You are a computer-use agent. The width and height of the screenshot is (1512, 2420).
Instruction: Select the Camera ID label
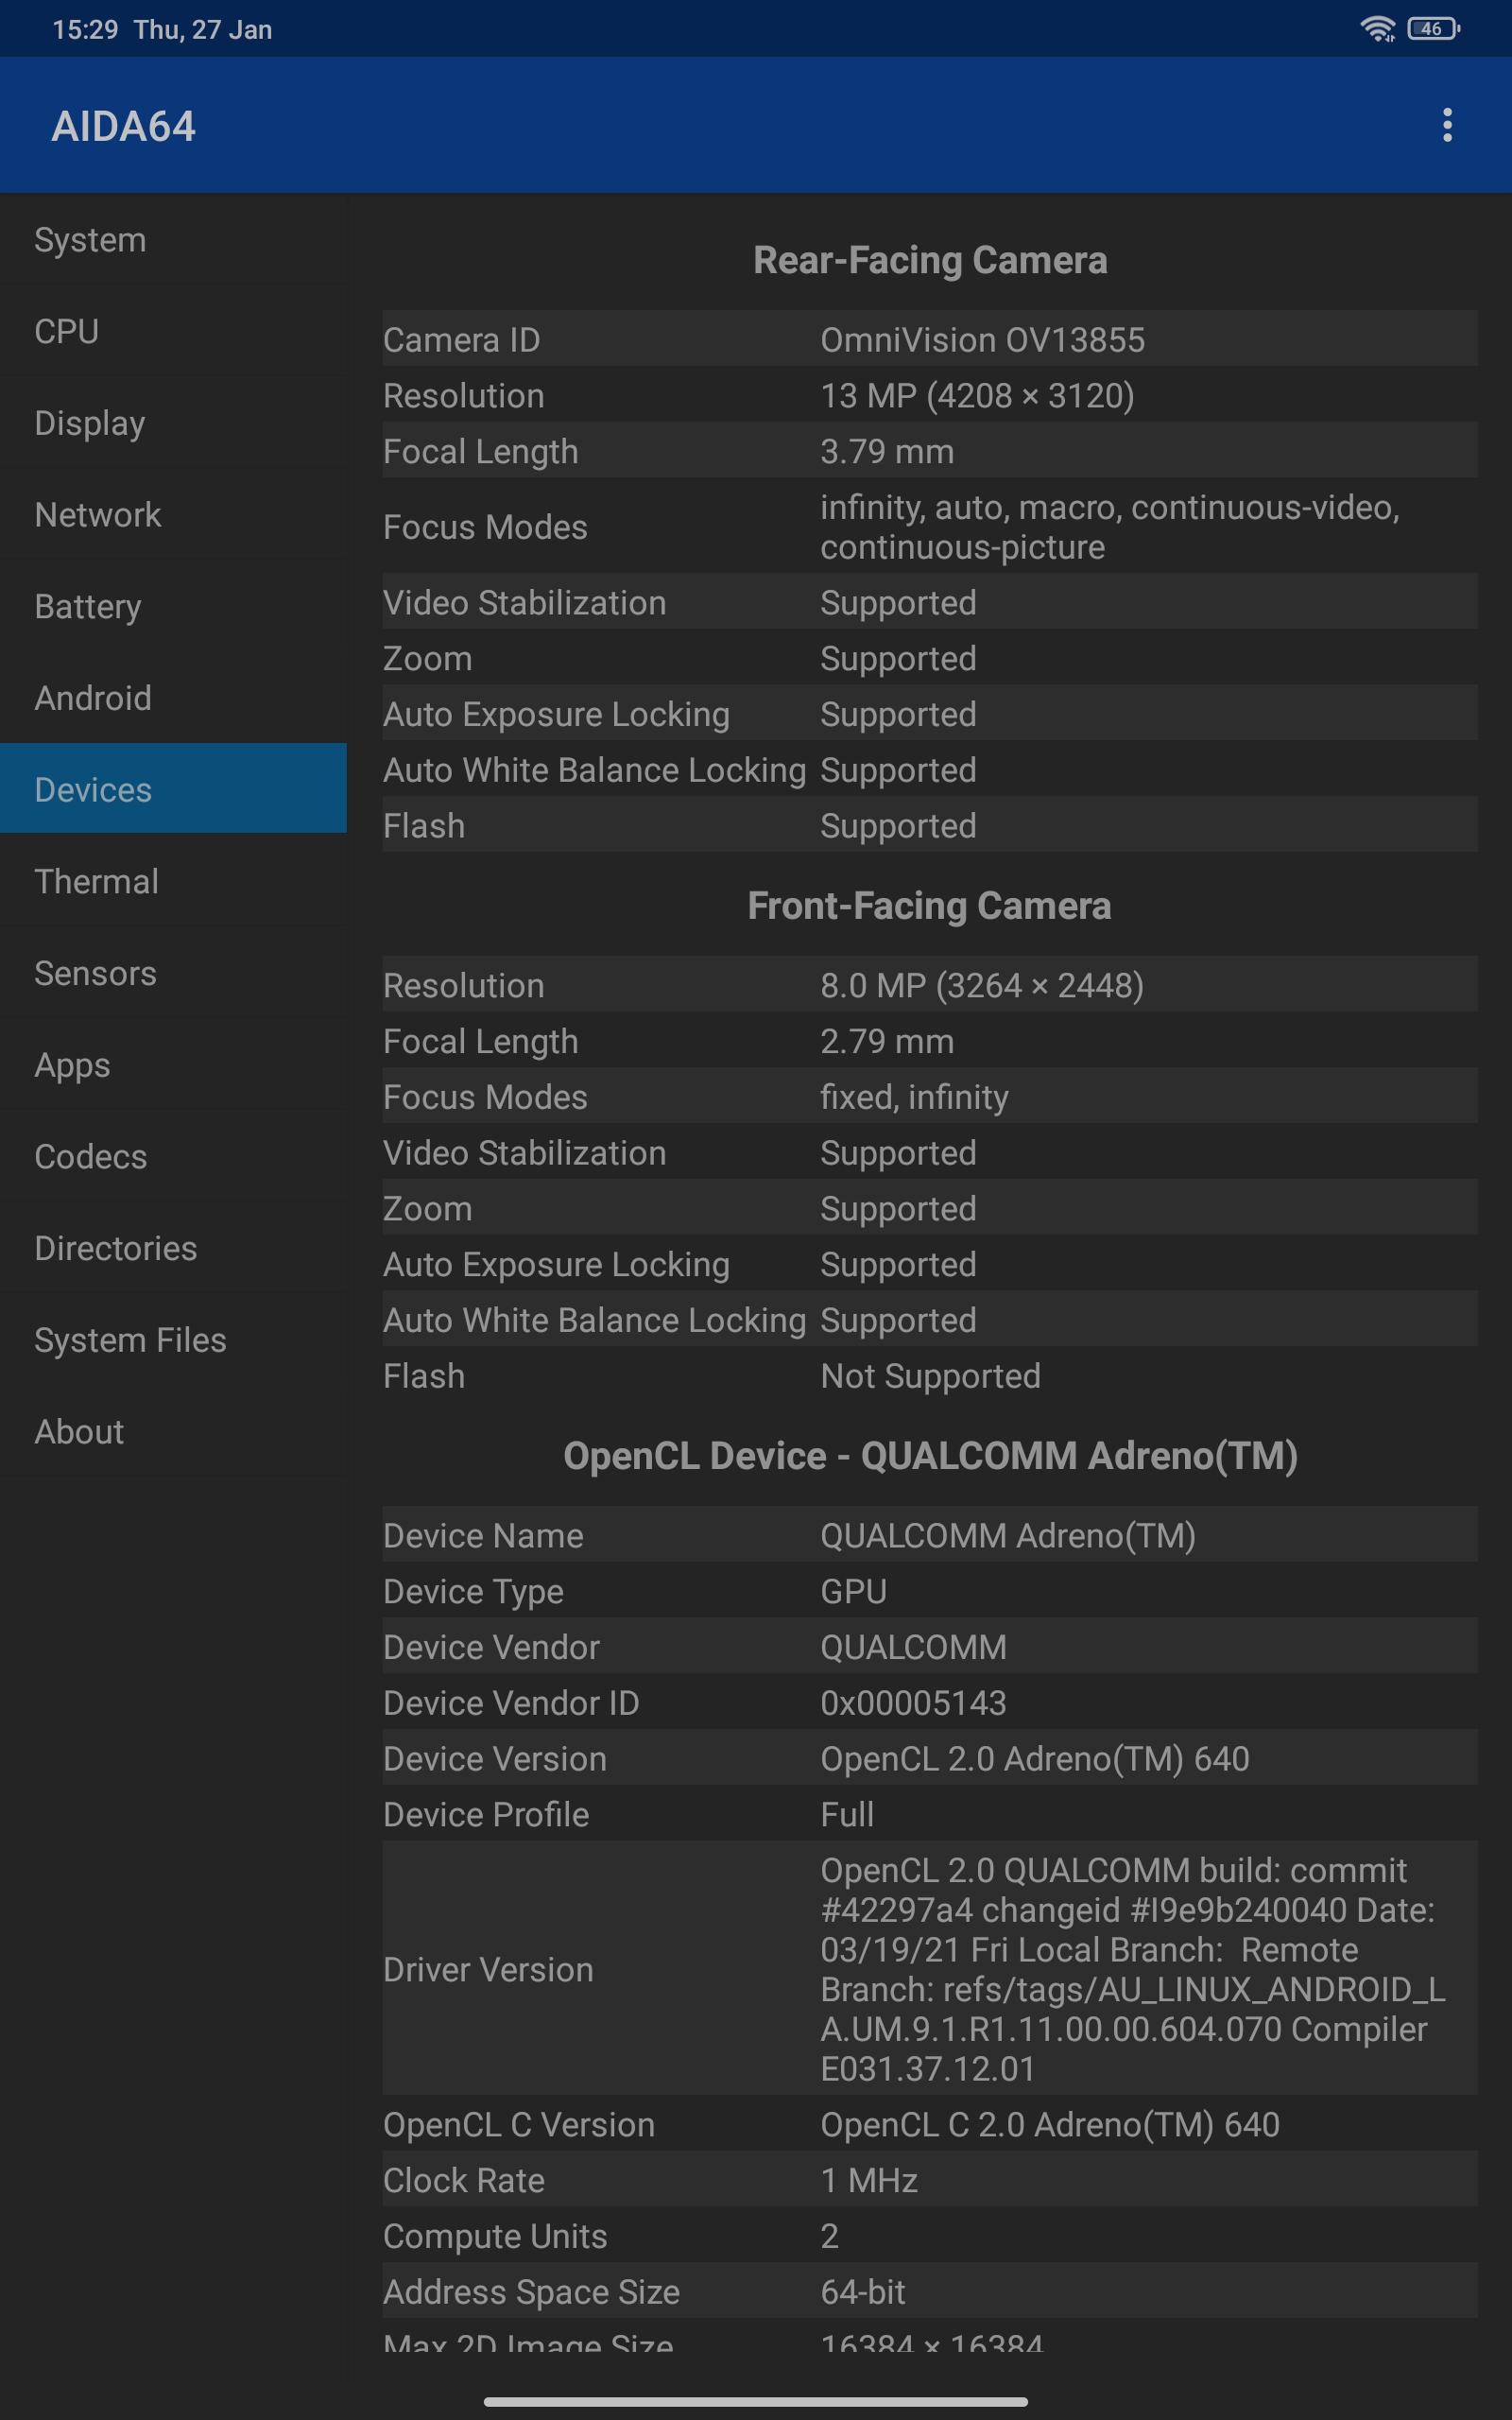point(462,340)
